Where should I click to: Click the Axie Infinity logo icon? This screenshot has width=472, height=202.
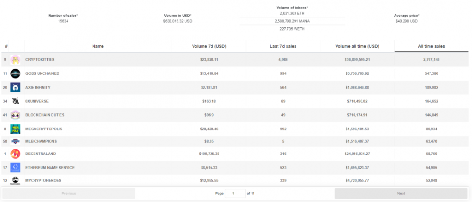coord(16,88)
